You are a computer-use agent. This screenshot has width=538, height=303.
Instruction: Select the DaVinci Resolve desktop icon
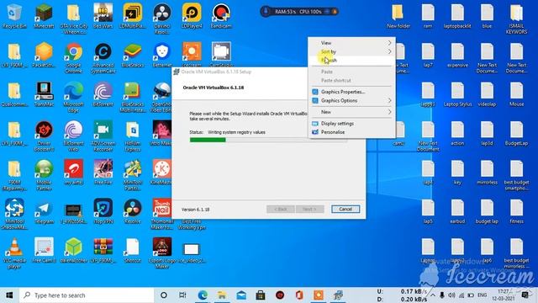(162, 19)
